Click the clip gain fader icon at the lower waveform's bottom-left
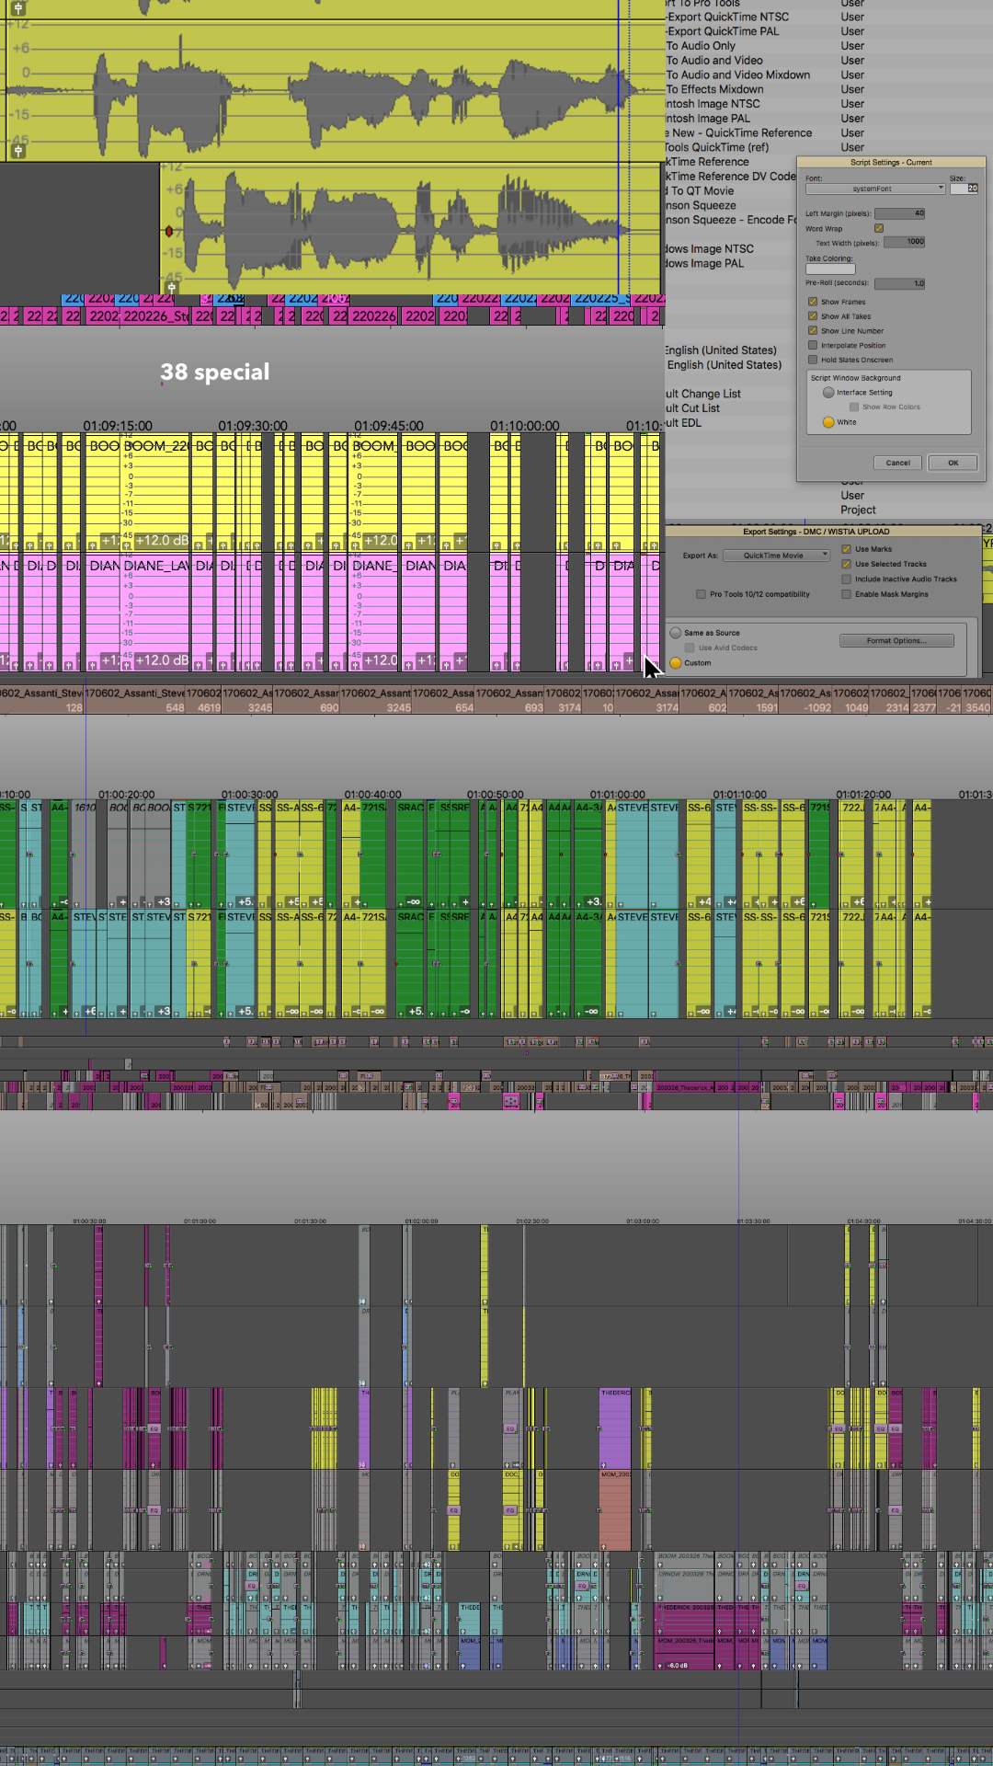The image size is (993, 1766). pos(171,287)
